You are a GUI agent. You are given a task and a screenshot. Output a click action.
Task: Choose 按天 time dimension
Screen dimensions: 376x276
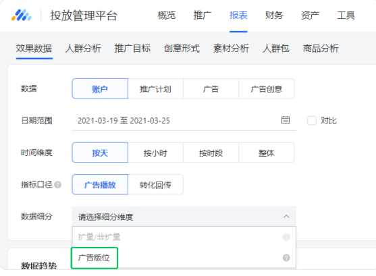pyautogui.click(x=100, y=153)
